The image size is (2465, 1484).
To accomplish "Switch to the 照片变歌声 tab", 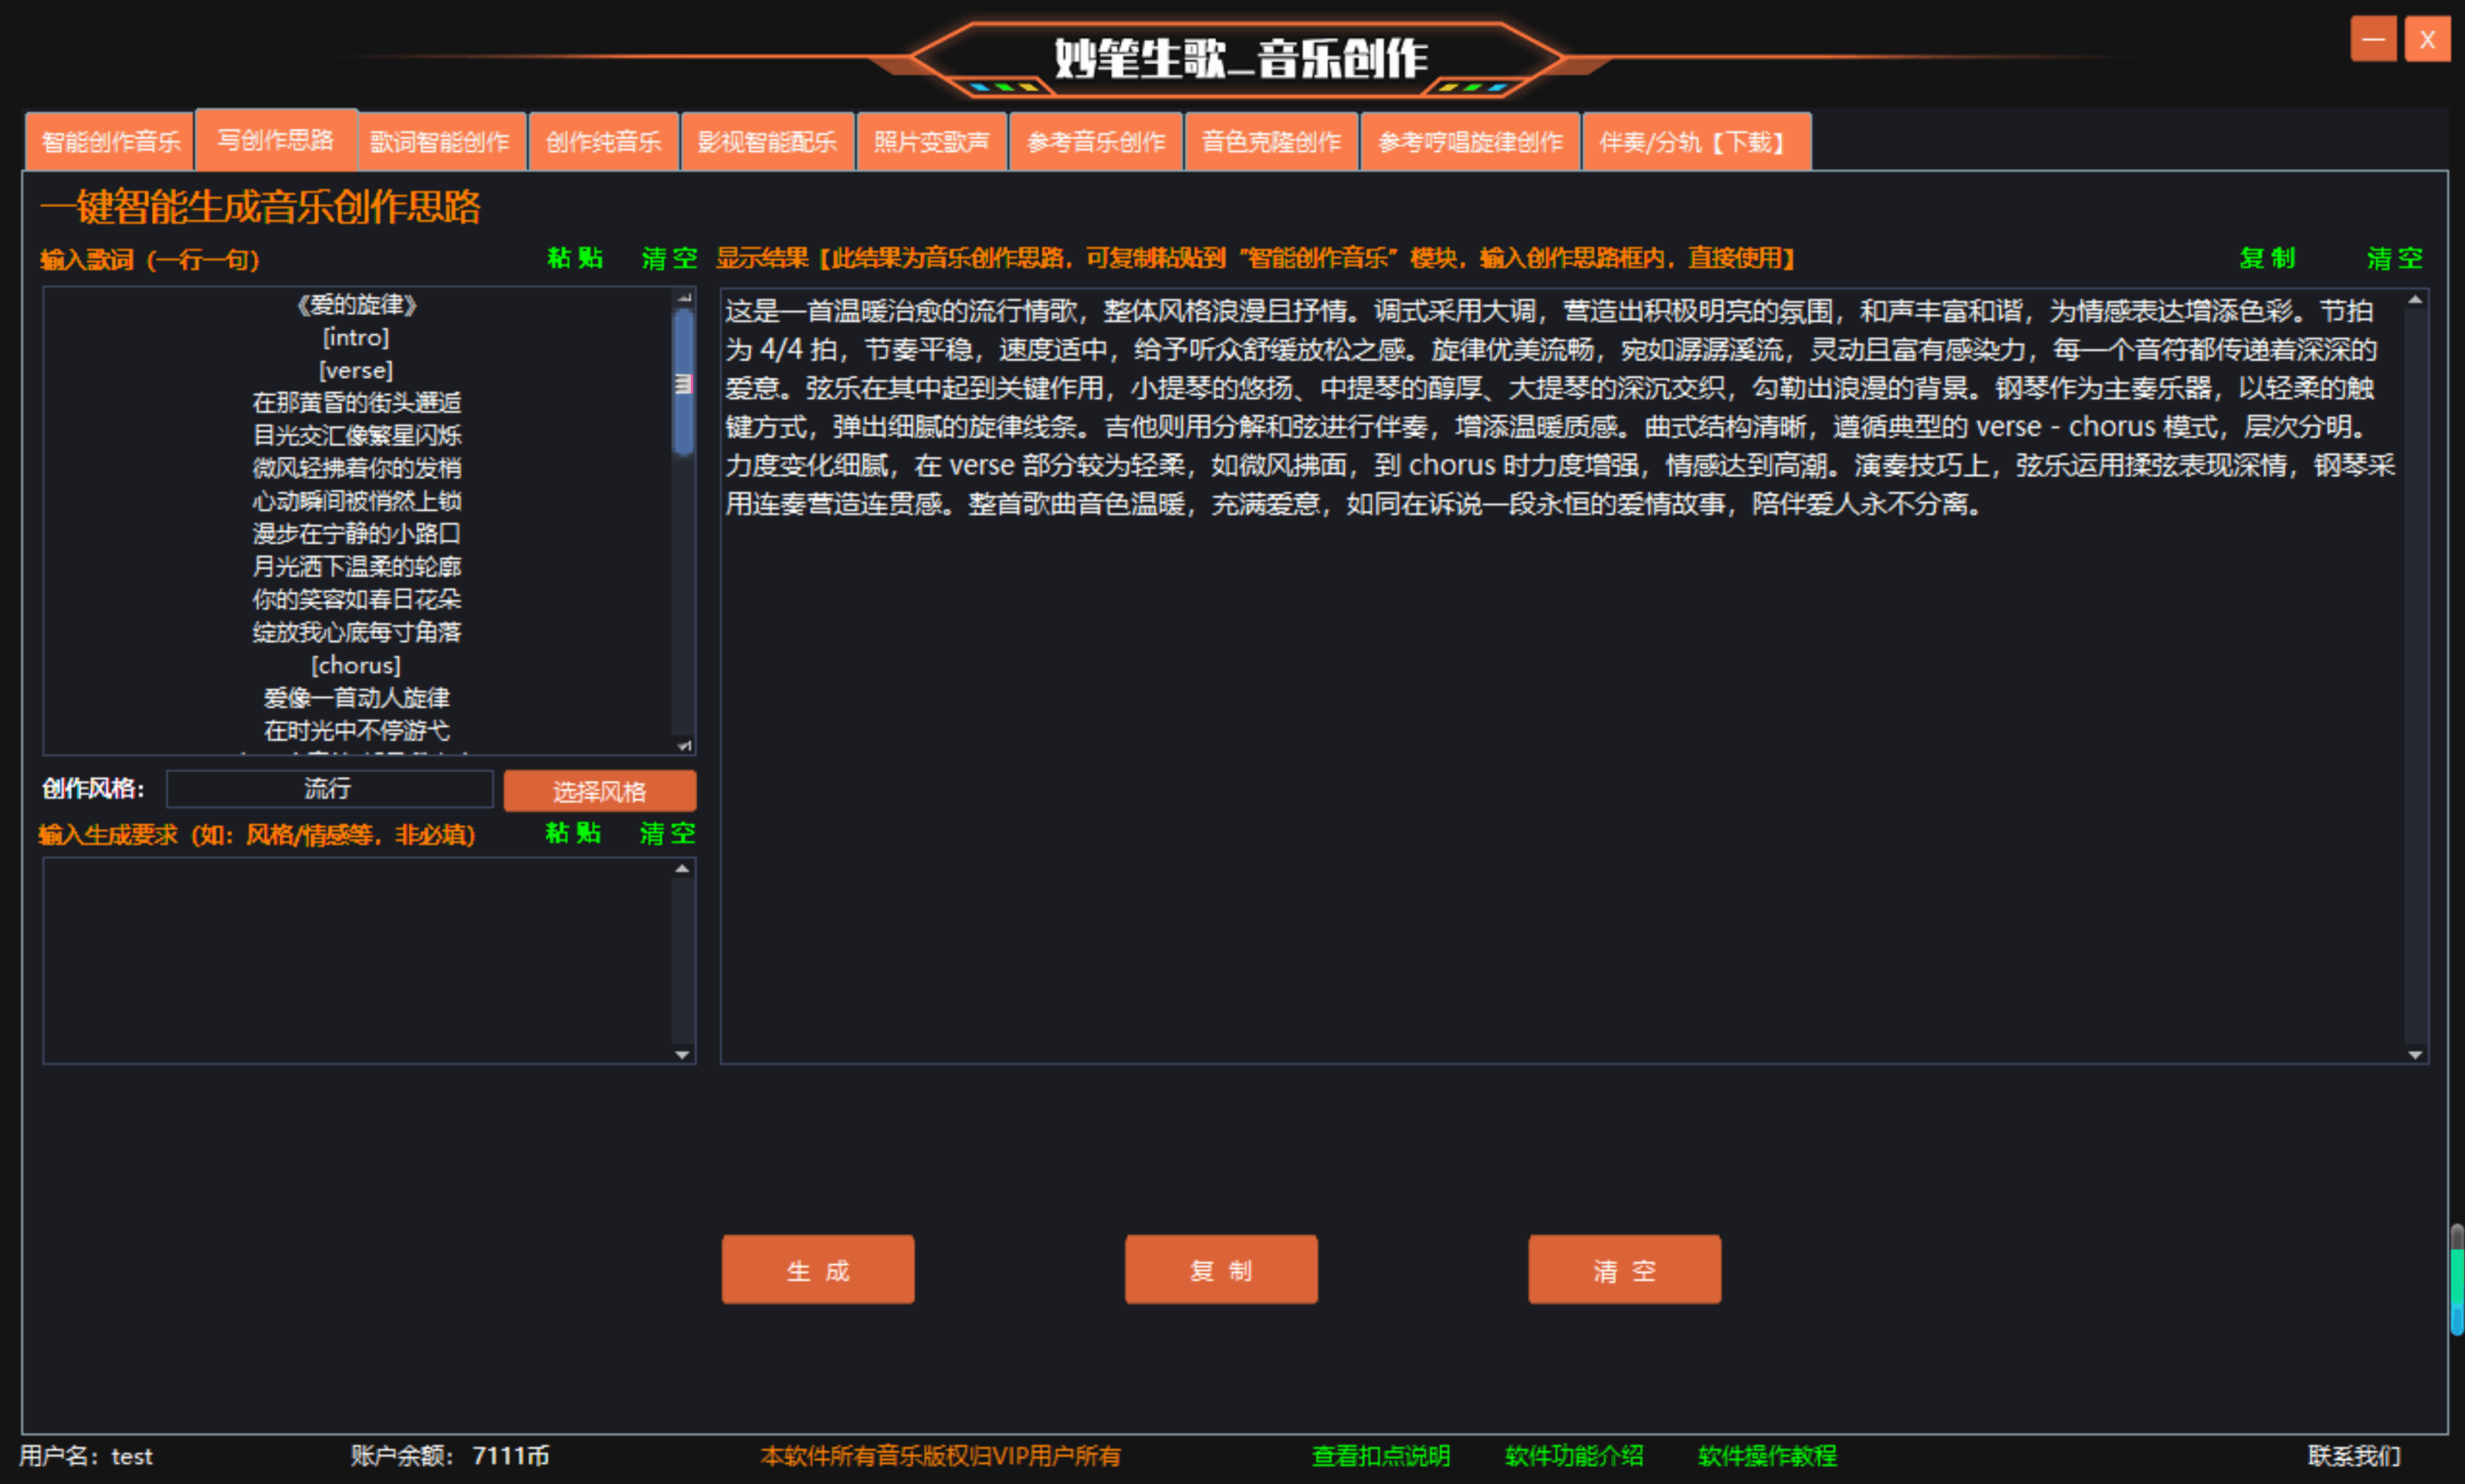I will (x=931, y=141).
